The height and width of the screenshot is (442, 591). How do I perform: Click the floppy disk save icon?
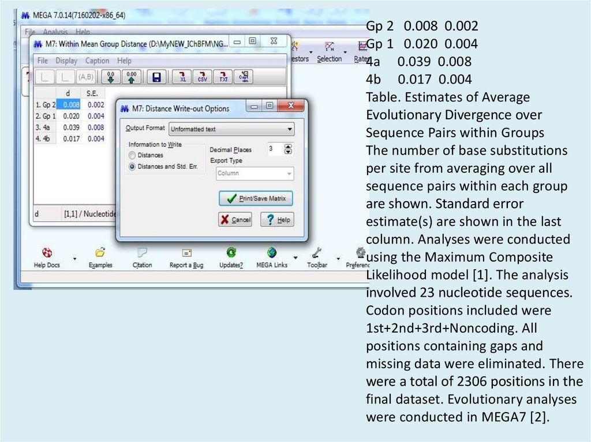[155, 77]
